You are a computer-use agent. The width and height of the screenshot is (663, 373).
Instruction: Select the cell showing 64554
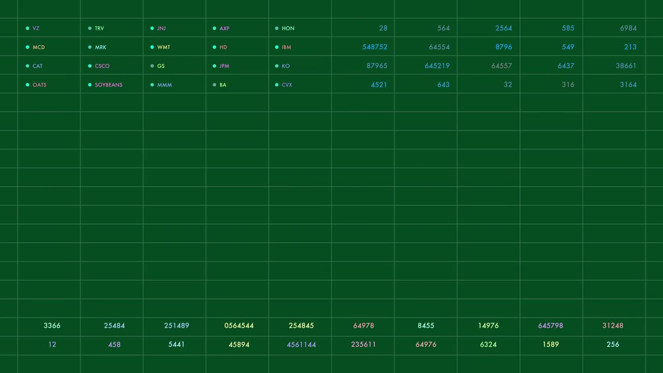tap(425, 47)
